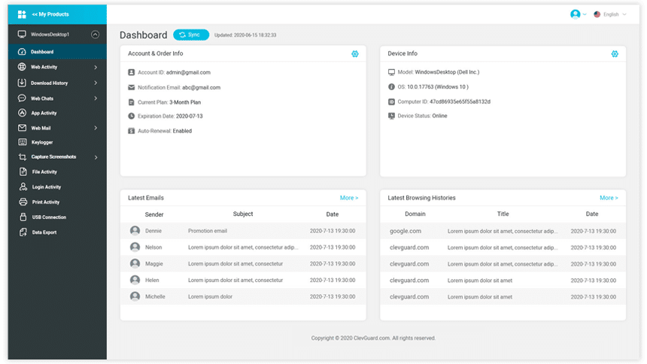Click the Print Activity printer icon
The image size is (647, 364).
(23, 202)
